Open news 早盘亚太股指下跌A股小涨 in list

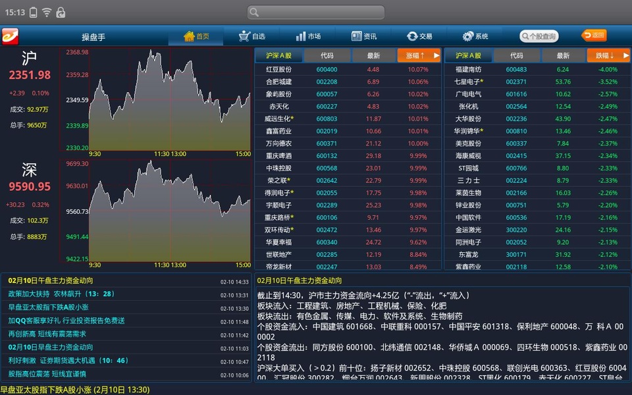(126, 307)
